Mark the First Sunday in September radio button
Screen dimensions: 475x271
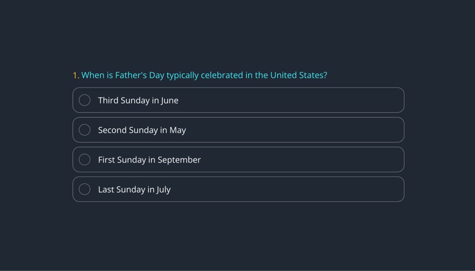click(85, 159)
